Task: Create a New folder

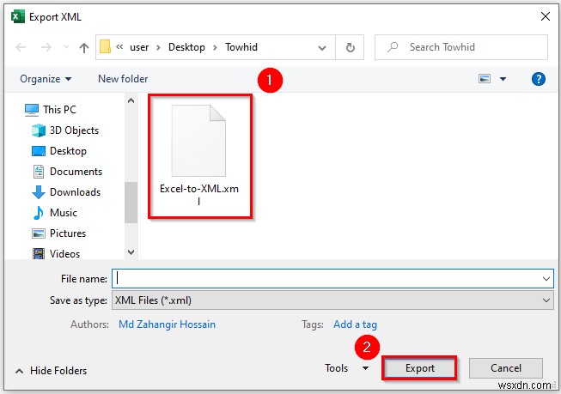Action: click(x=123, y=79)
